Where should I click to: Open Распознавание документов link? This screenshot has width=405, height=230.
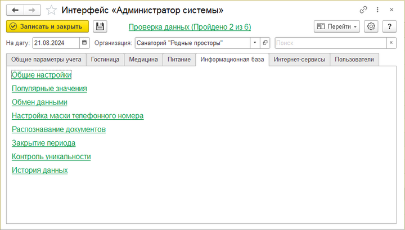click(58, 129)
